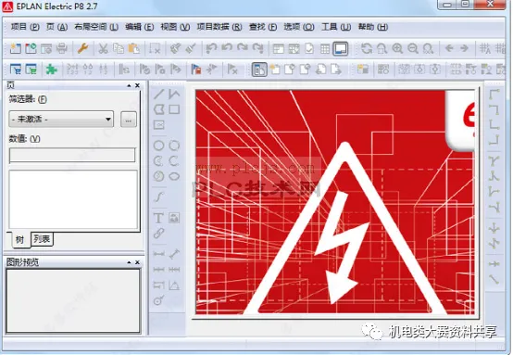Screen dimensions: 513x355
Task: Select the insert image tool
Action: coord(174,218)
